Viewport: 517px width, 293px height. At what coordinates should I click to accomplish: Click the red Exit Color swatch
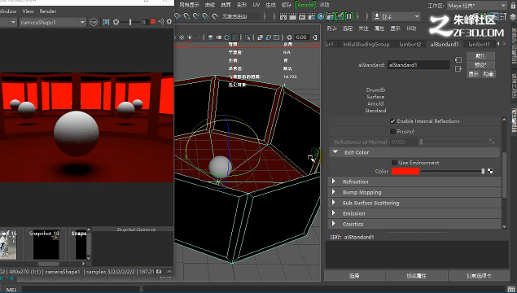point(405,171)
